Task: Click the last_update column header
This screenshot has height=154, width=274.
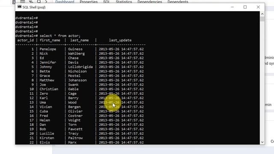Action: point(120,40)
